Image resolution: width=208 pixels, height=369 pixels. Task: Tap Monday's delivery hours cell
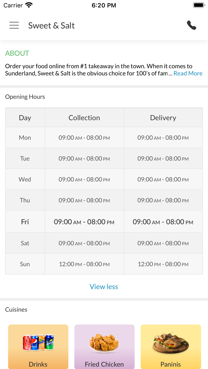163,138
